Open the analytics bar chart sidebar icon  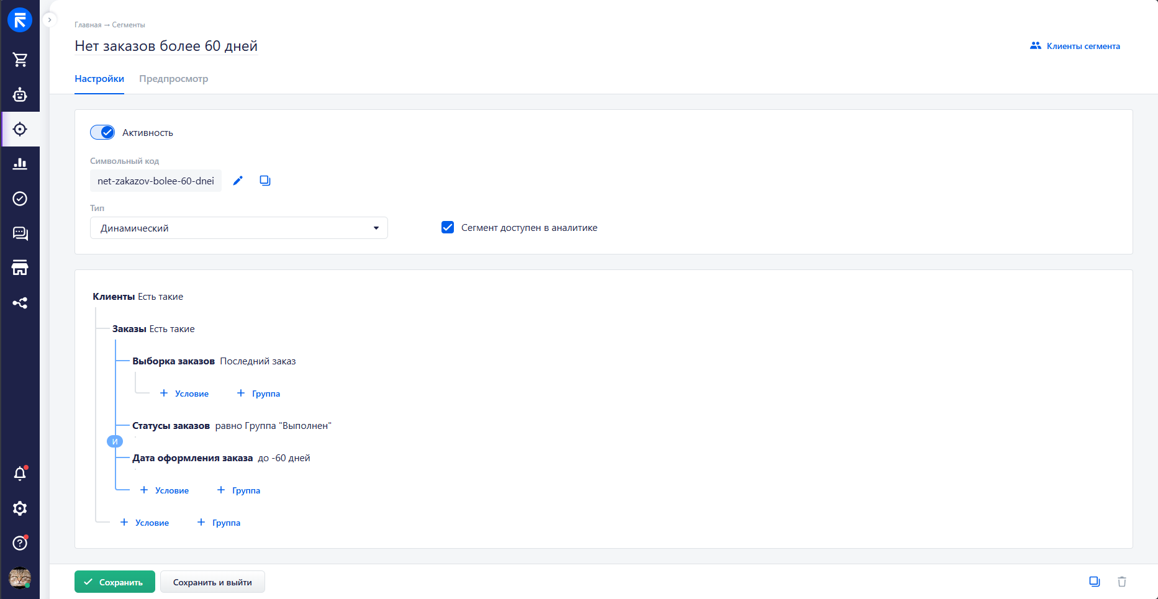tap(20, 164)
